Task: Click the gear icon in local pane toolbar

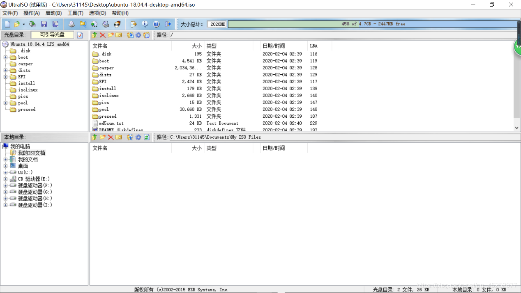Action: 138,137
